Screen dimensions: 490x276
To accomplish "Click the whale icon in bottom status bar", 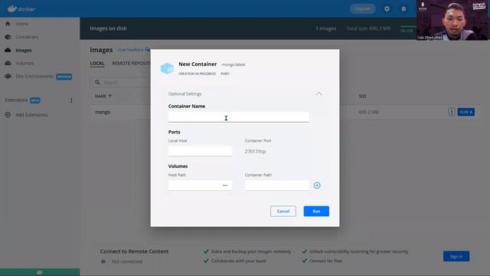I will pos(40,272).
